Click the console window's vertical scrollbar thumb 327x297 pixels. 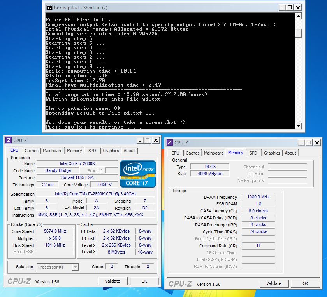click(x=298, y=33)
